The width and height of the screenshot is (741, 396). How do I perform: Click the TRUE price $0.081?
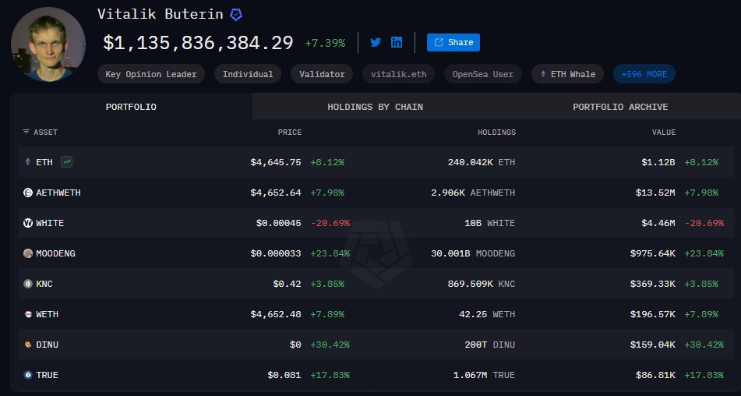click(x=284, y=375)
